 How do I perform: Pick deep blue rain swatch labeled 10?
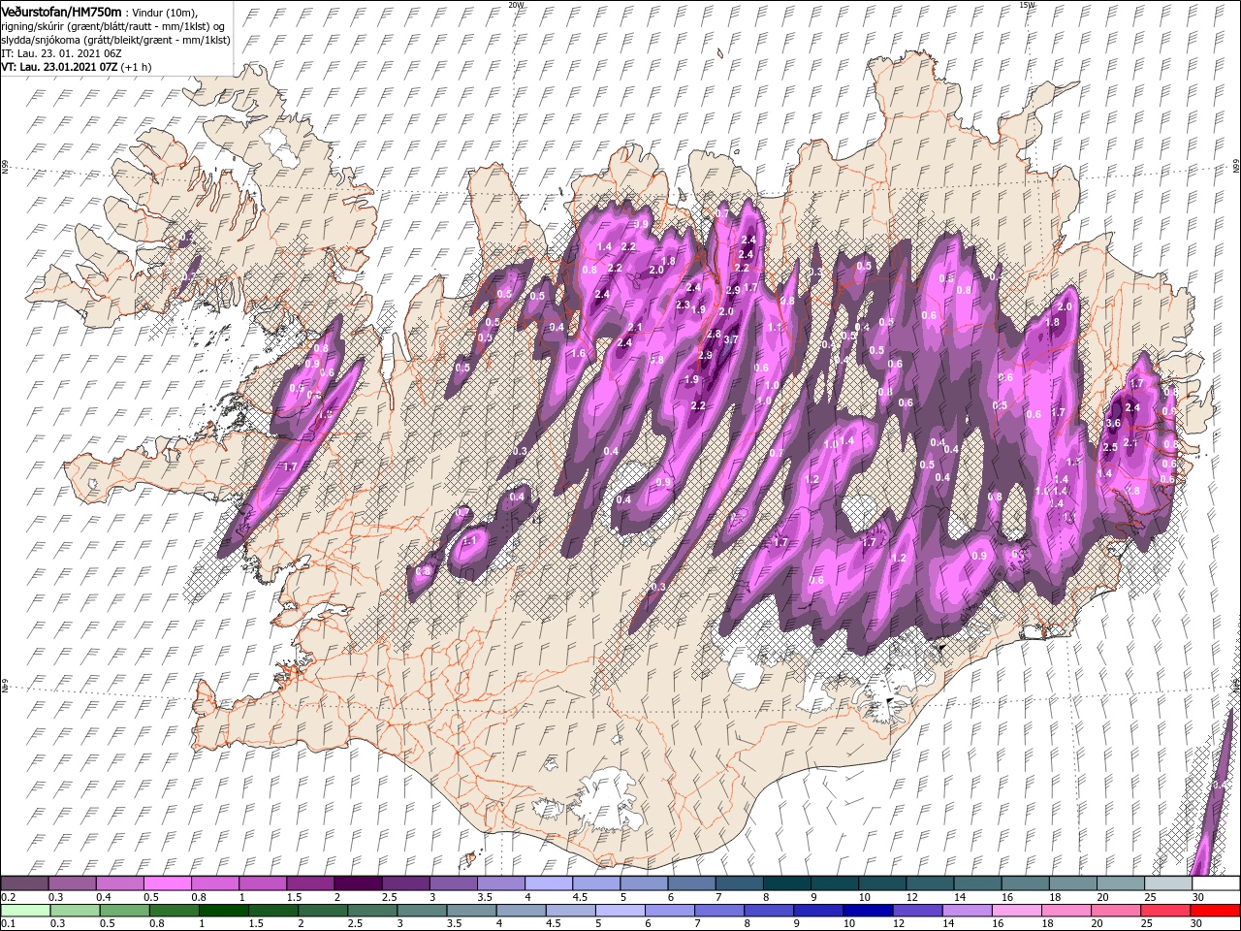click(x=867, y=911)
